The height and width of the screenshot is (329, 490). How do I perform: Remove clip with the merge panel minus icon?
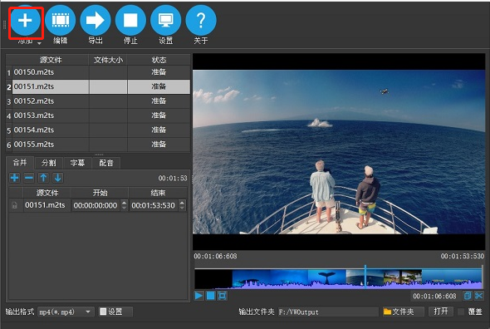29,178
